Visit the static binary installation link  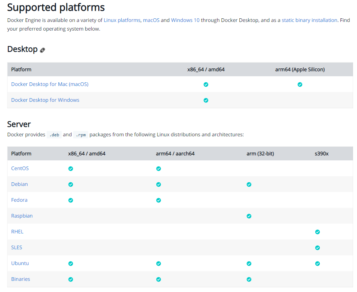[309, 20]
